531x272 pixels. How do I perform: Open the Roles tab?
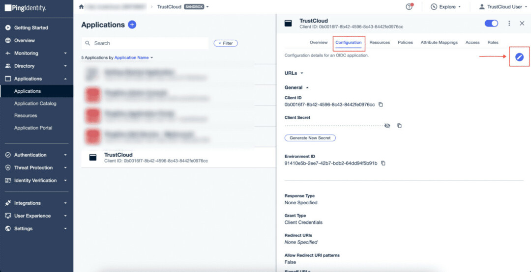493,43
